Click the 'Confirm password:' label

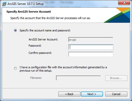point(40,53)
